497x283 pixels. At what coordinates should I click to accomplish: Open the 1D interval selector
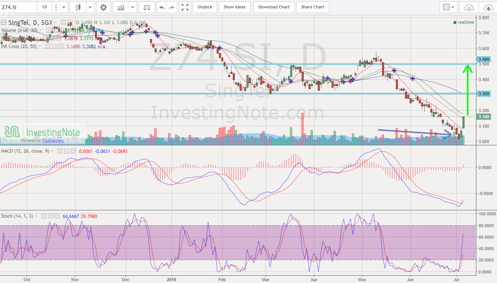44,7
